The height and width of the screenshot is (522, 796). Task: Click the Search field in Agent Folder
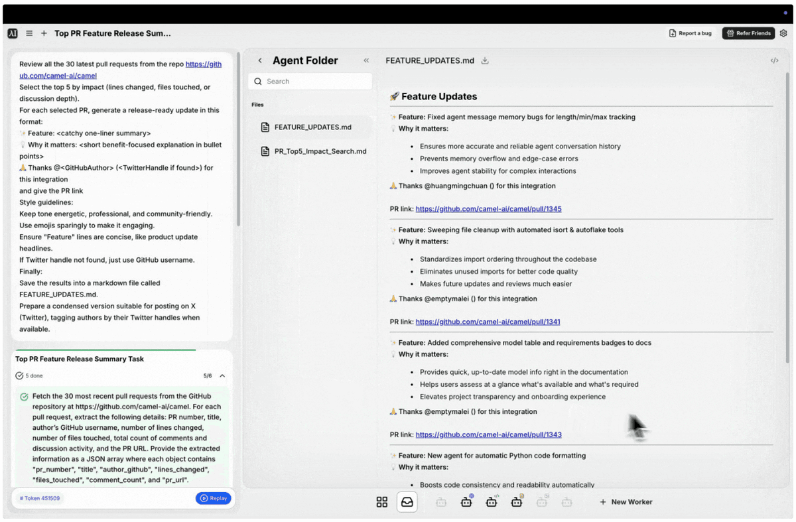tap(310, 82)
